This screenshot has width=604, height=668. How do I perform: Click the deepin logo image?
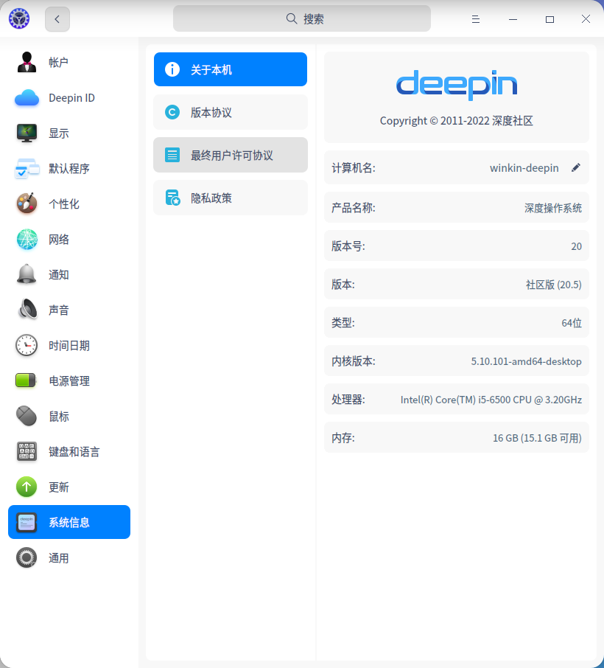pyautogui.click(x=456, y=85)
